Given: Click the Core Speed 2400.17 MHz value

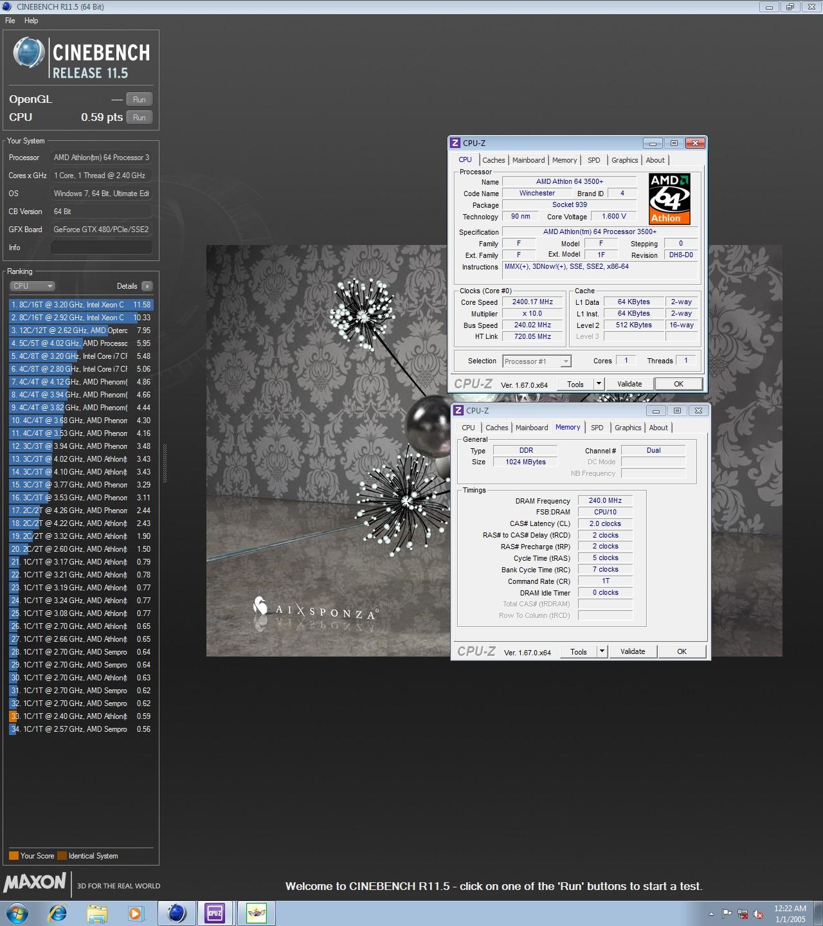Looking at the screenshot, I should (532, 302).
